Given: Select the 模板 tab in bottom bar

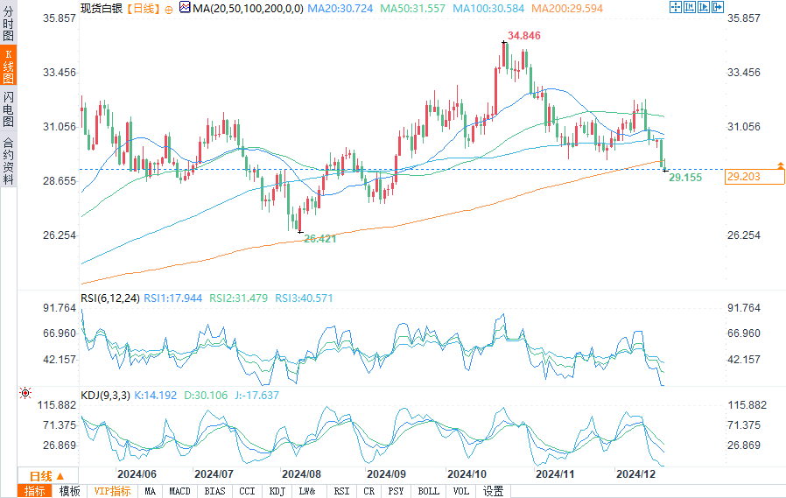Looking at the screenshot, I should click(x=69, y=491).
